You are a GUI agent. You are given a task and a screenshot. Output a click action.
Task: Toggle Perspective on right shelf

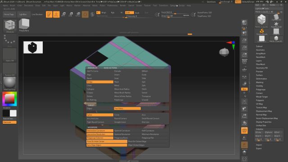244,62
